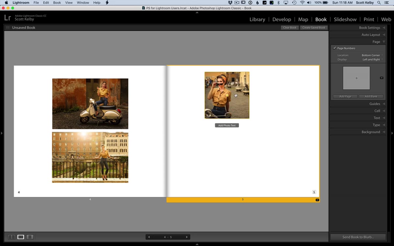Click Send Book to Blurb button
The image size is (394, 246).
pos(358,237)
